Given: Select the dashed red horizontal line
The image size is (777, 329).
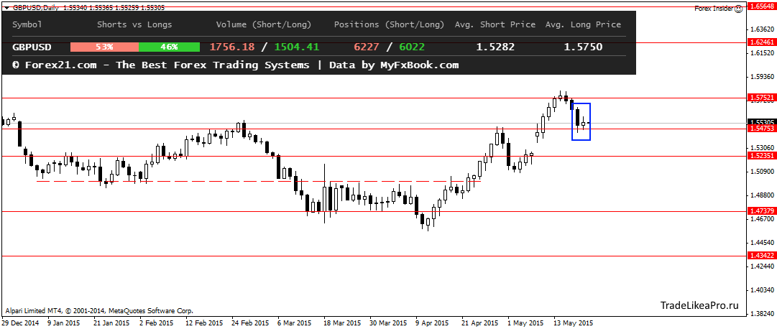Looking at the screenshot, I should (257, 181).
